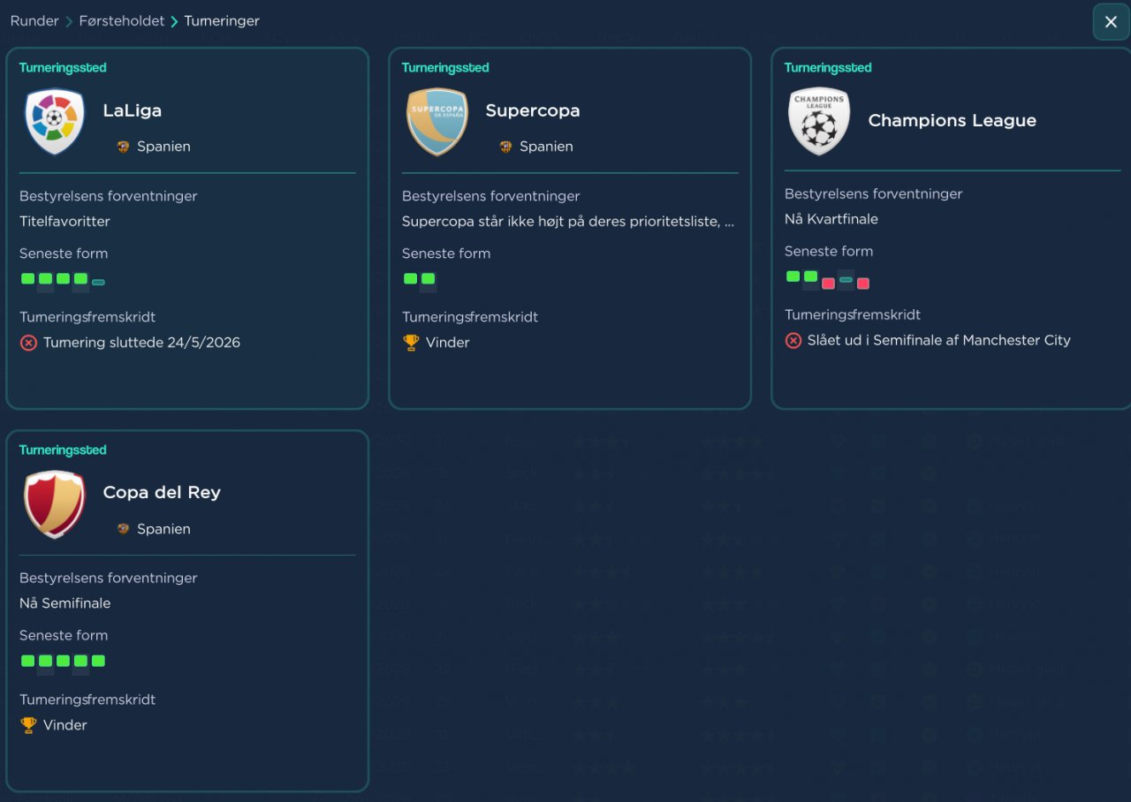Viewport: 1131px width, 802px height.
Task: Open the Supercopa competition title
Action: pyautogui.click(x=533, y=110)
